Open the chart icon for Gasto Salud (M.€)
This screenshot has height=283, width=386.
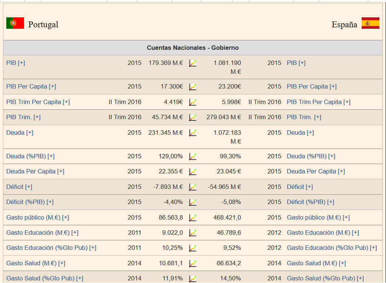[192, 263]
